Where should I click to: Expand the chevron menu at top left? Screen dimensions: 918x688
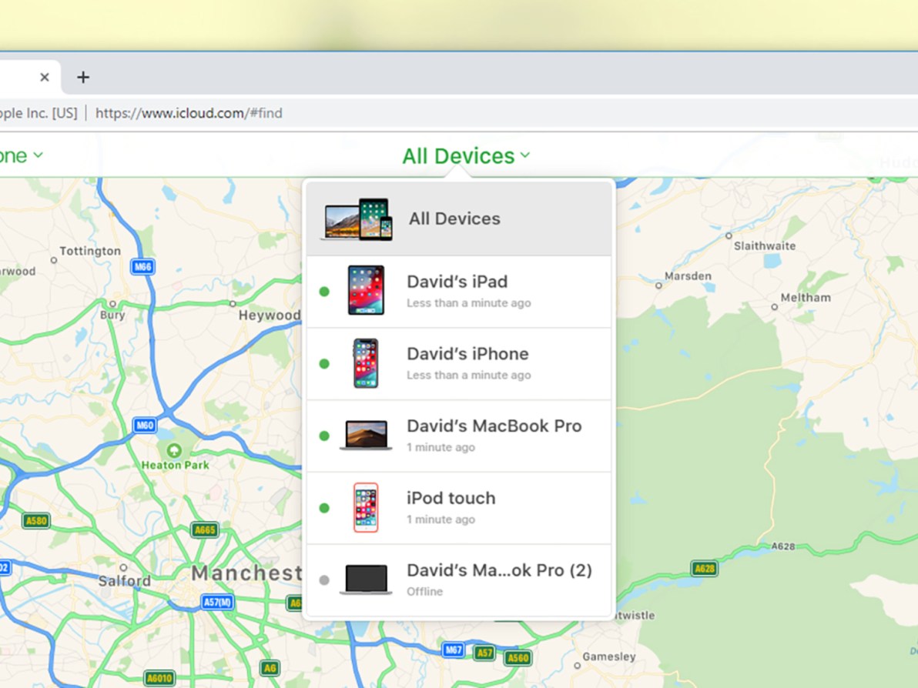(x=39, y=155)
